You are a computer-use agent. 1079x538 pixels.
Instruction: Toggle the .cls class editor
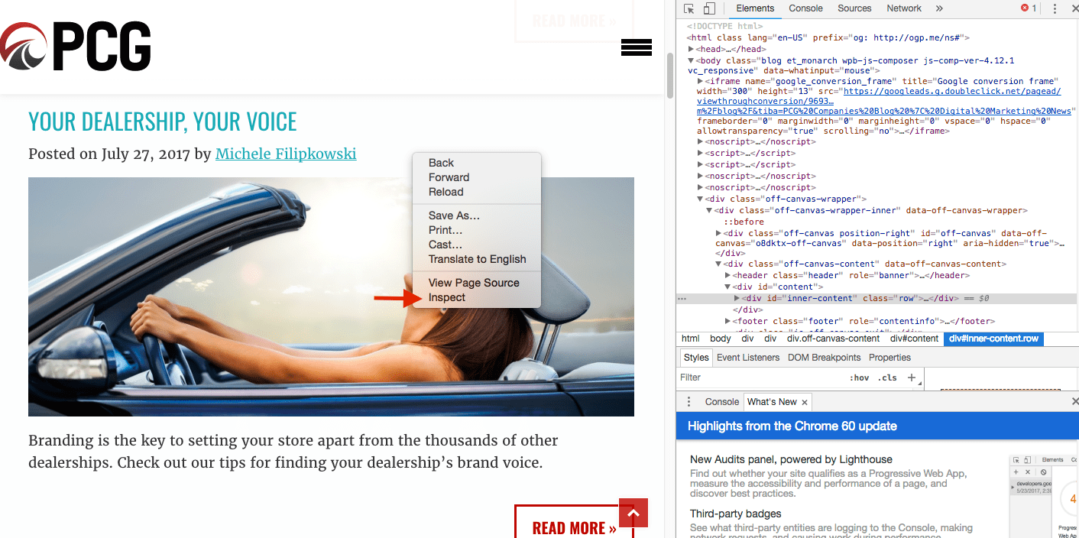click(888, 377)
